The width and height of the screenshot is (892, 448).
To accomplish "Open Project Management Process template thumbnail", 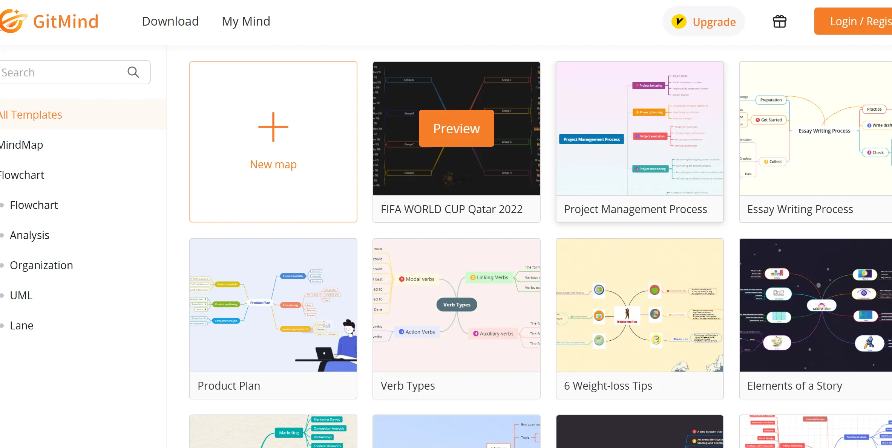I will pos(639,128).
